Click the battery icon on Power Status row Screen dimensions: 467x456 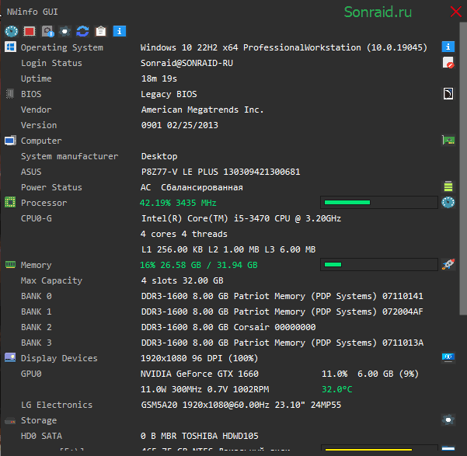point(448,186)
